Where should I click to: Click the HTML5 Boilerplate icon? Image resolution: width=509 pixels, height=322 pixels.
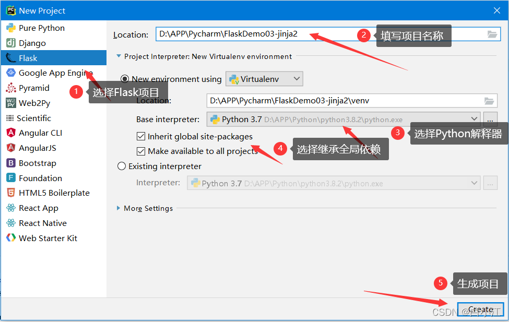11,193
